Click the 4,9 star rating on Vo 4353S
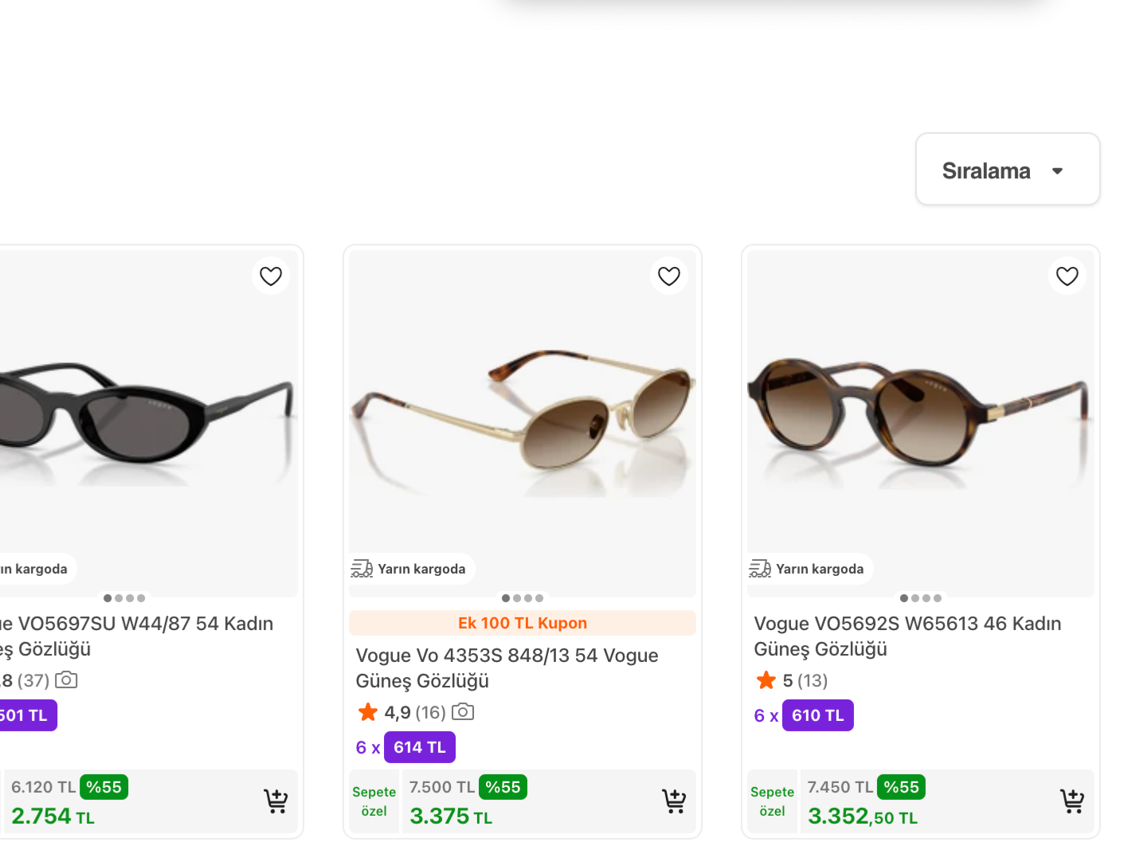The width and height of the screenshot is (1128, 846). tap(401, 712)
